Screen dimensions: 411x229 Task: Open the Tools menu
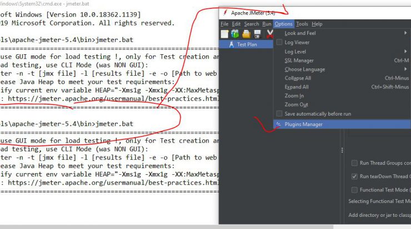coord(302,24)
